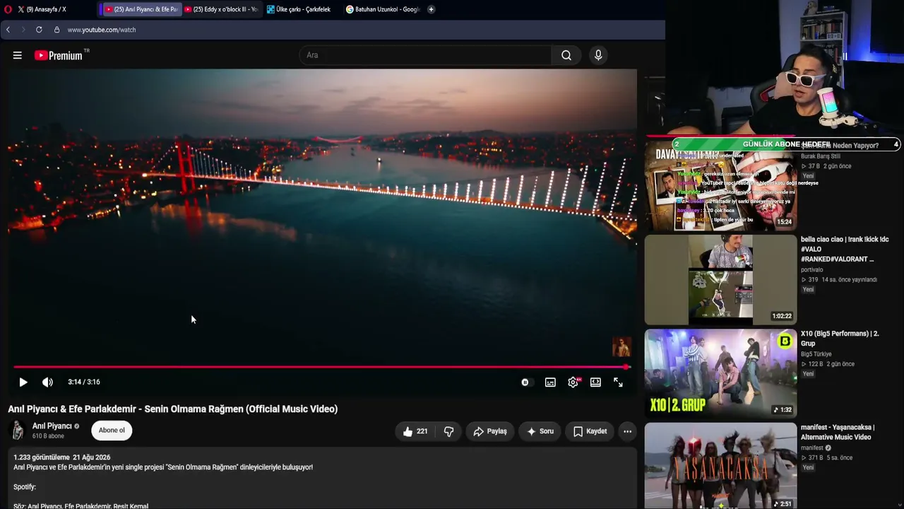The width and height of the screenshot is (904, 509).
Task: Play the paused video
Action: (x=23, y=382)
